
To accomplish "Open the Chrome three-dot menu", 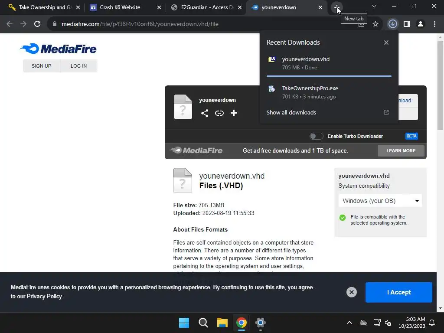I will pyautogui.click(x=434, y=24).
